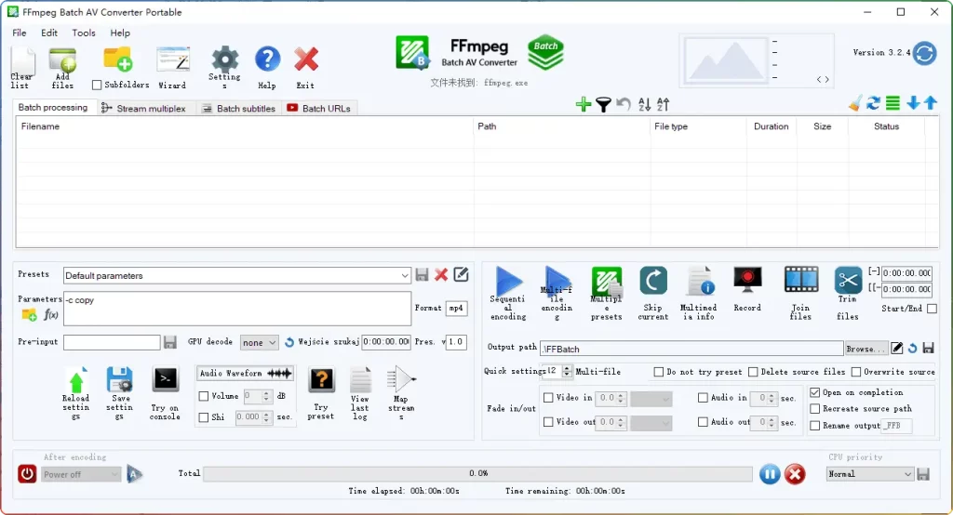Click Try on console icon
953x515 pixels.
[166, 393]
